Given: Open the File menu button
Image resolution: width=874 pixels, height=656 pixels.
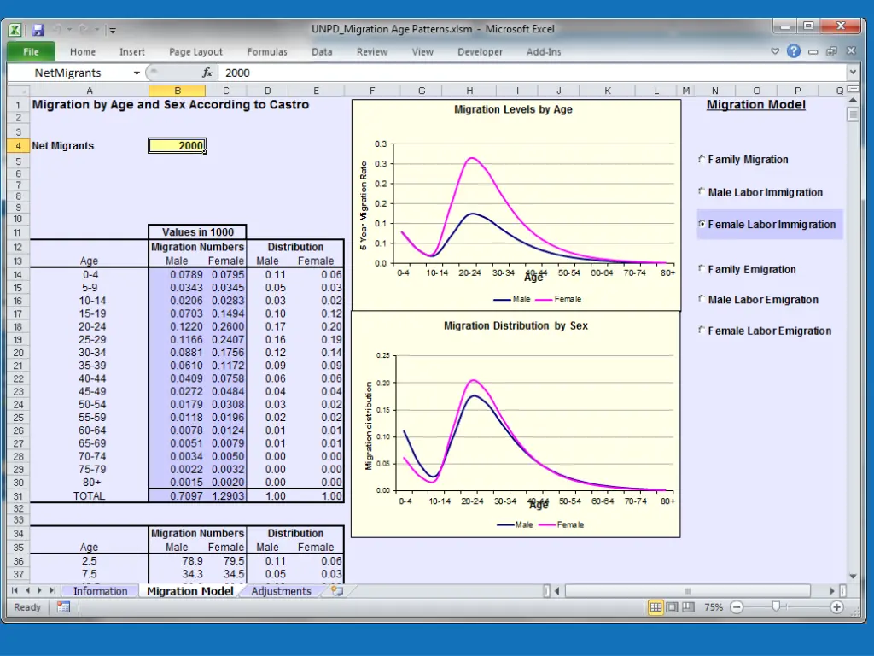Looking at the screenshot, I should click(x=31, y=52).
